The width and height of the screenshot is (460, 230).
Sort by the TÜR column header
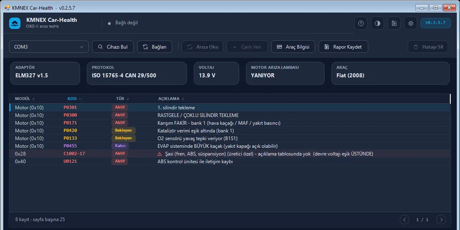click(x=123, y=98)
